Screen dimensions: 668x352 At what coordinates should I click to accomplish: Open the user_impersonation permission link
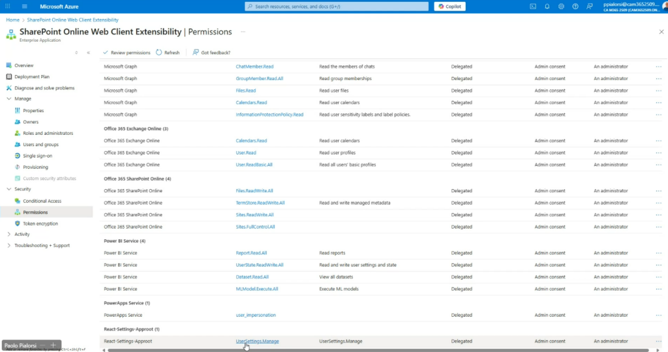pyautogui.click(x=256, y=315)
